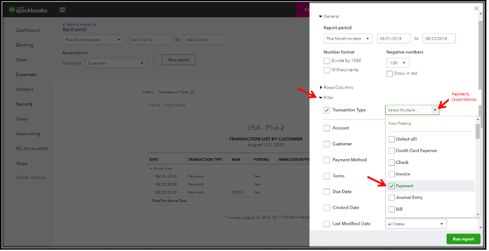Open the hamburger navigation menu
Image resolution: width=489 pixels, height=251 pixels.
coord(62,10)
